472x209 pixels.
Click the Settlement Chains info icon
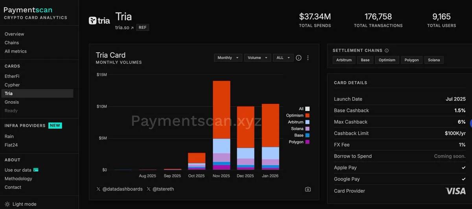pos(387,51)
